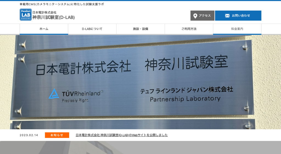Click the 神奈川試験室(D-LAB) site title text
Screen dimensions: 281x154
tap(54, 17)
